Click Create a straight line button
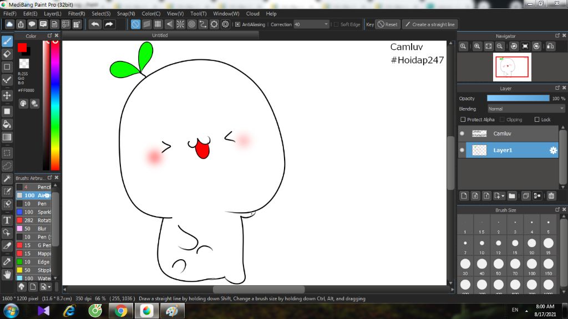Image resolution: width=568 pixels, height=319 pixels. (x=430, y=24)
